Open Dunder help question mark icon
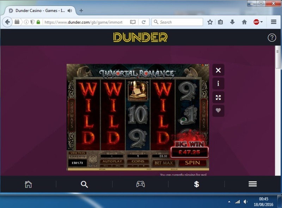Viewport: 282px width, 208px height. 272,38
